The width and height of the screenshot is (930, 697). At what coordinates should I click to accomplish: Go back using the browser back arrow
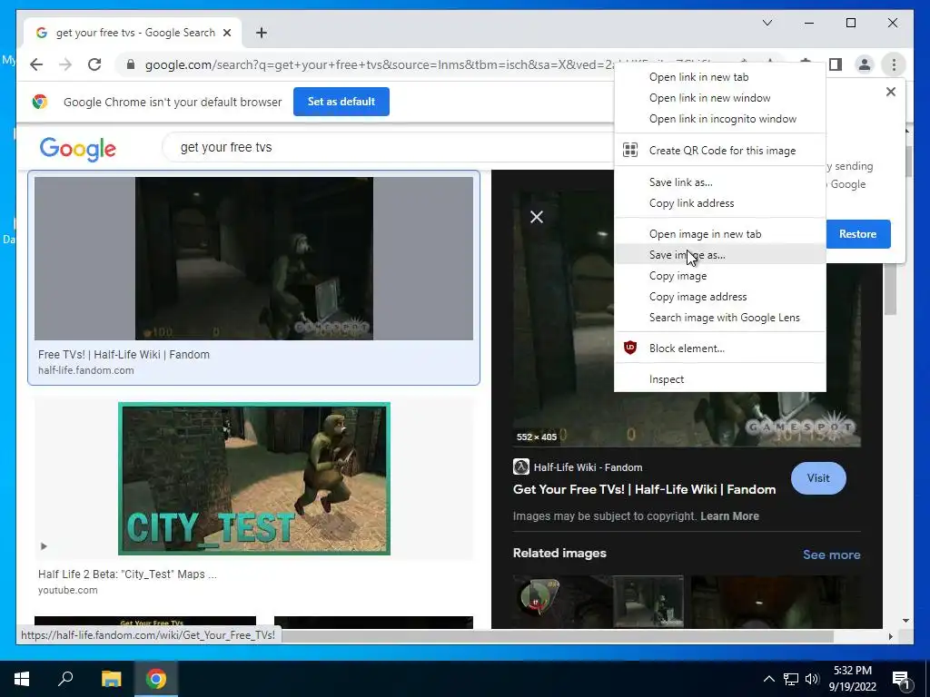(36, 64)
